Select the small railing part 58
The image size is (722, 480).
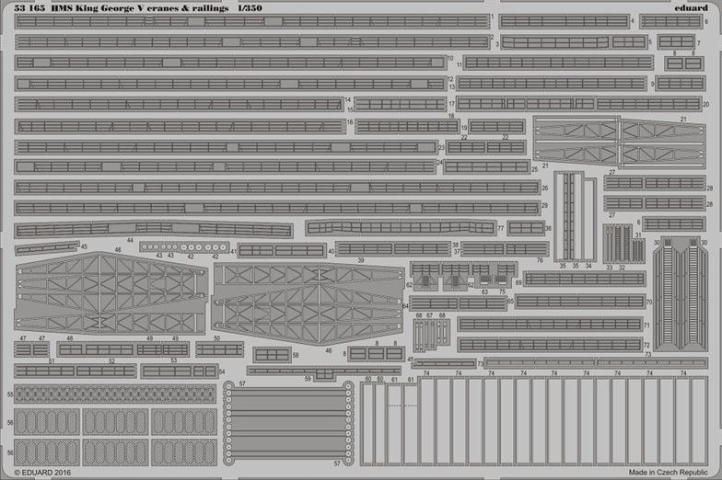tap(273, 355)
